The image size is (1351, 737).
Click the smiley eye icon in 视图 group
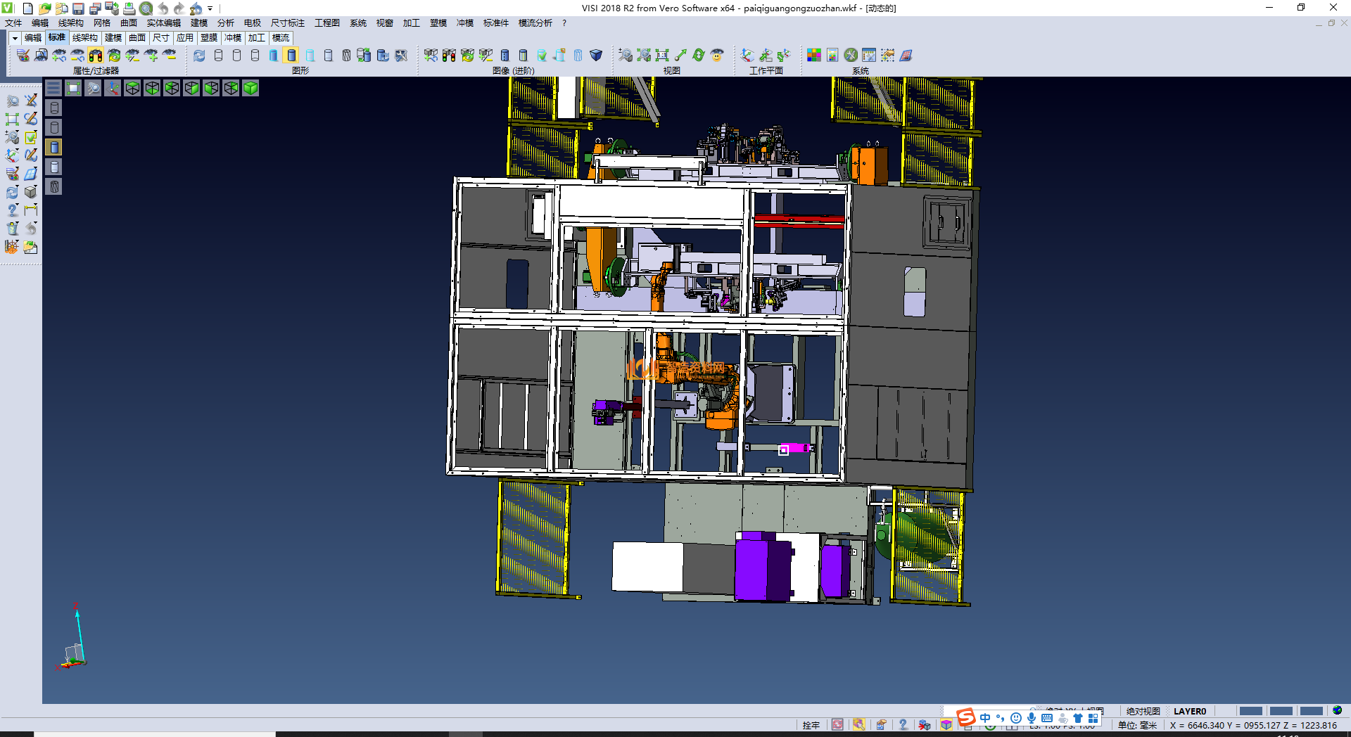[717, 56]
